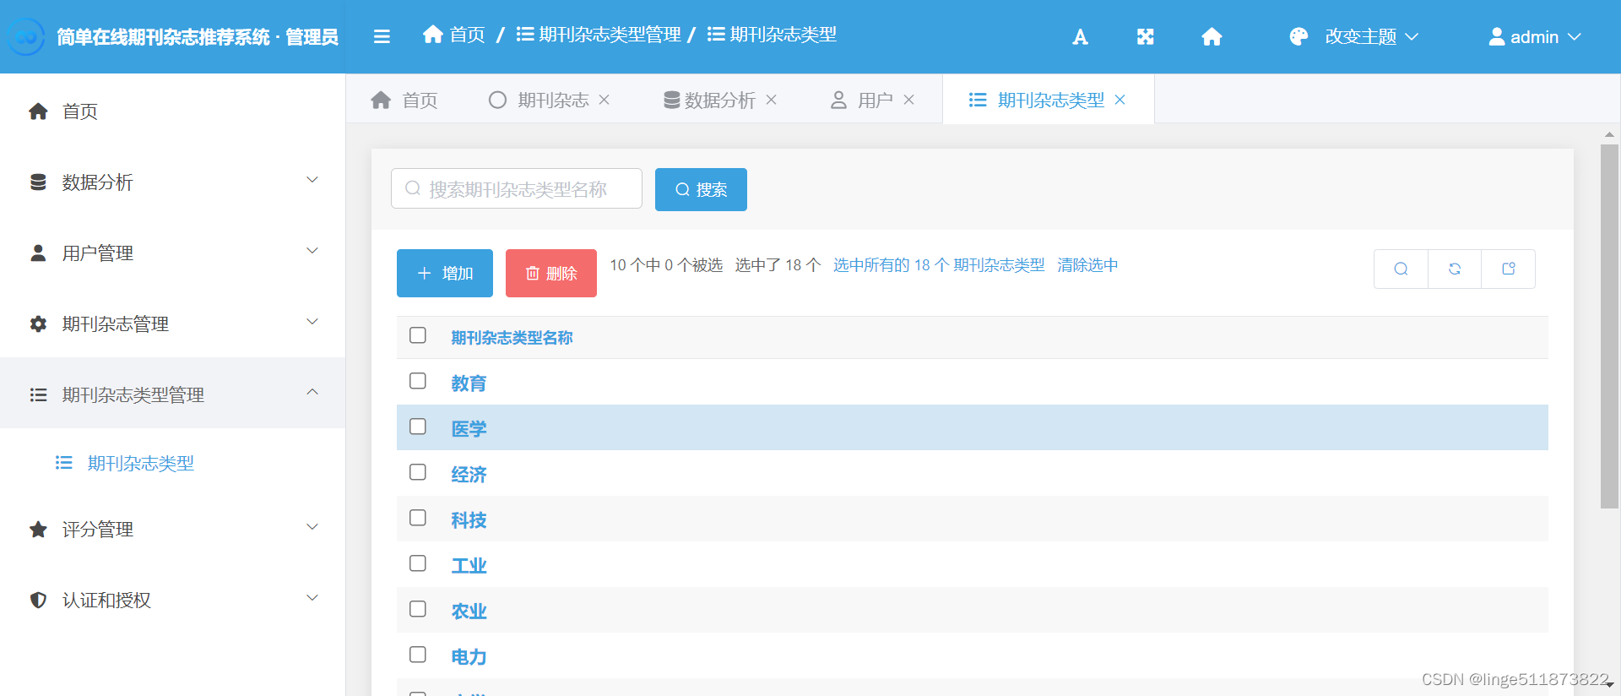Viewport: 1621px width, 696px height.
Task: Expand the 认证和授权 sidebar chevron
Action: (312, 598)
